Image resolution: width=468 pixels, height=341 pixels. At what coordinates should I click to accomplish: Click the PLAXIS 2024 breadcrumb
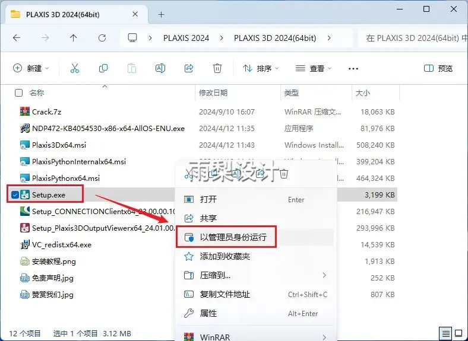coord(186,38)
